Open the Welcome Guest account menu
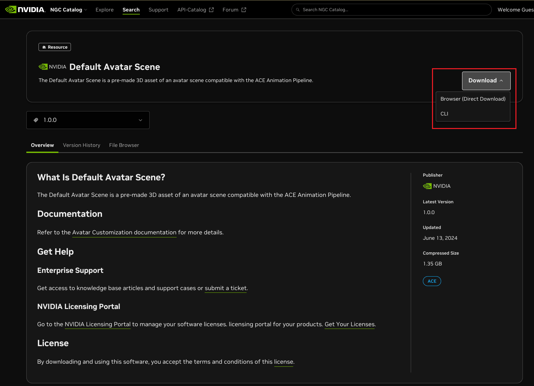The width and height of the screenshot is (534, 386). (515, 10)
